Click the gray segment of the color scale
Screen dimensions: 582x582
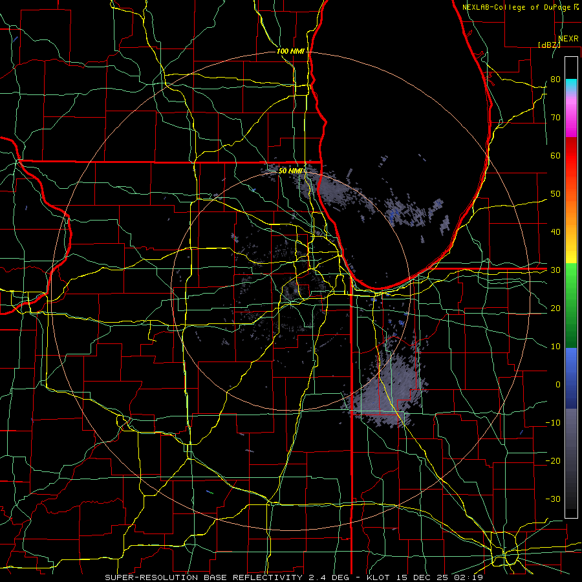pyautogui.click(x=571, y=458)
